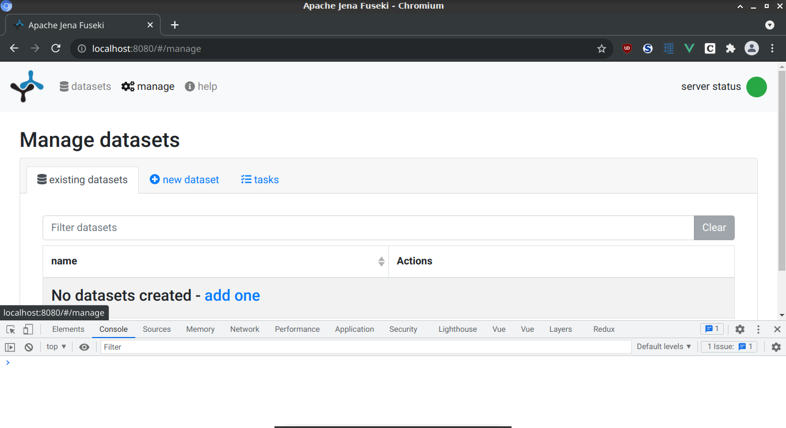Focus the Filter datasets input field
Viewport: 786px width, 428px height.
368,228
